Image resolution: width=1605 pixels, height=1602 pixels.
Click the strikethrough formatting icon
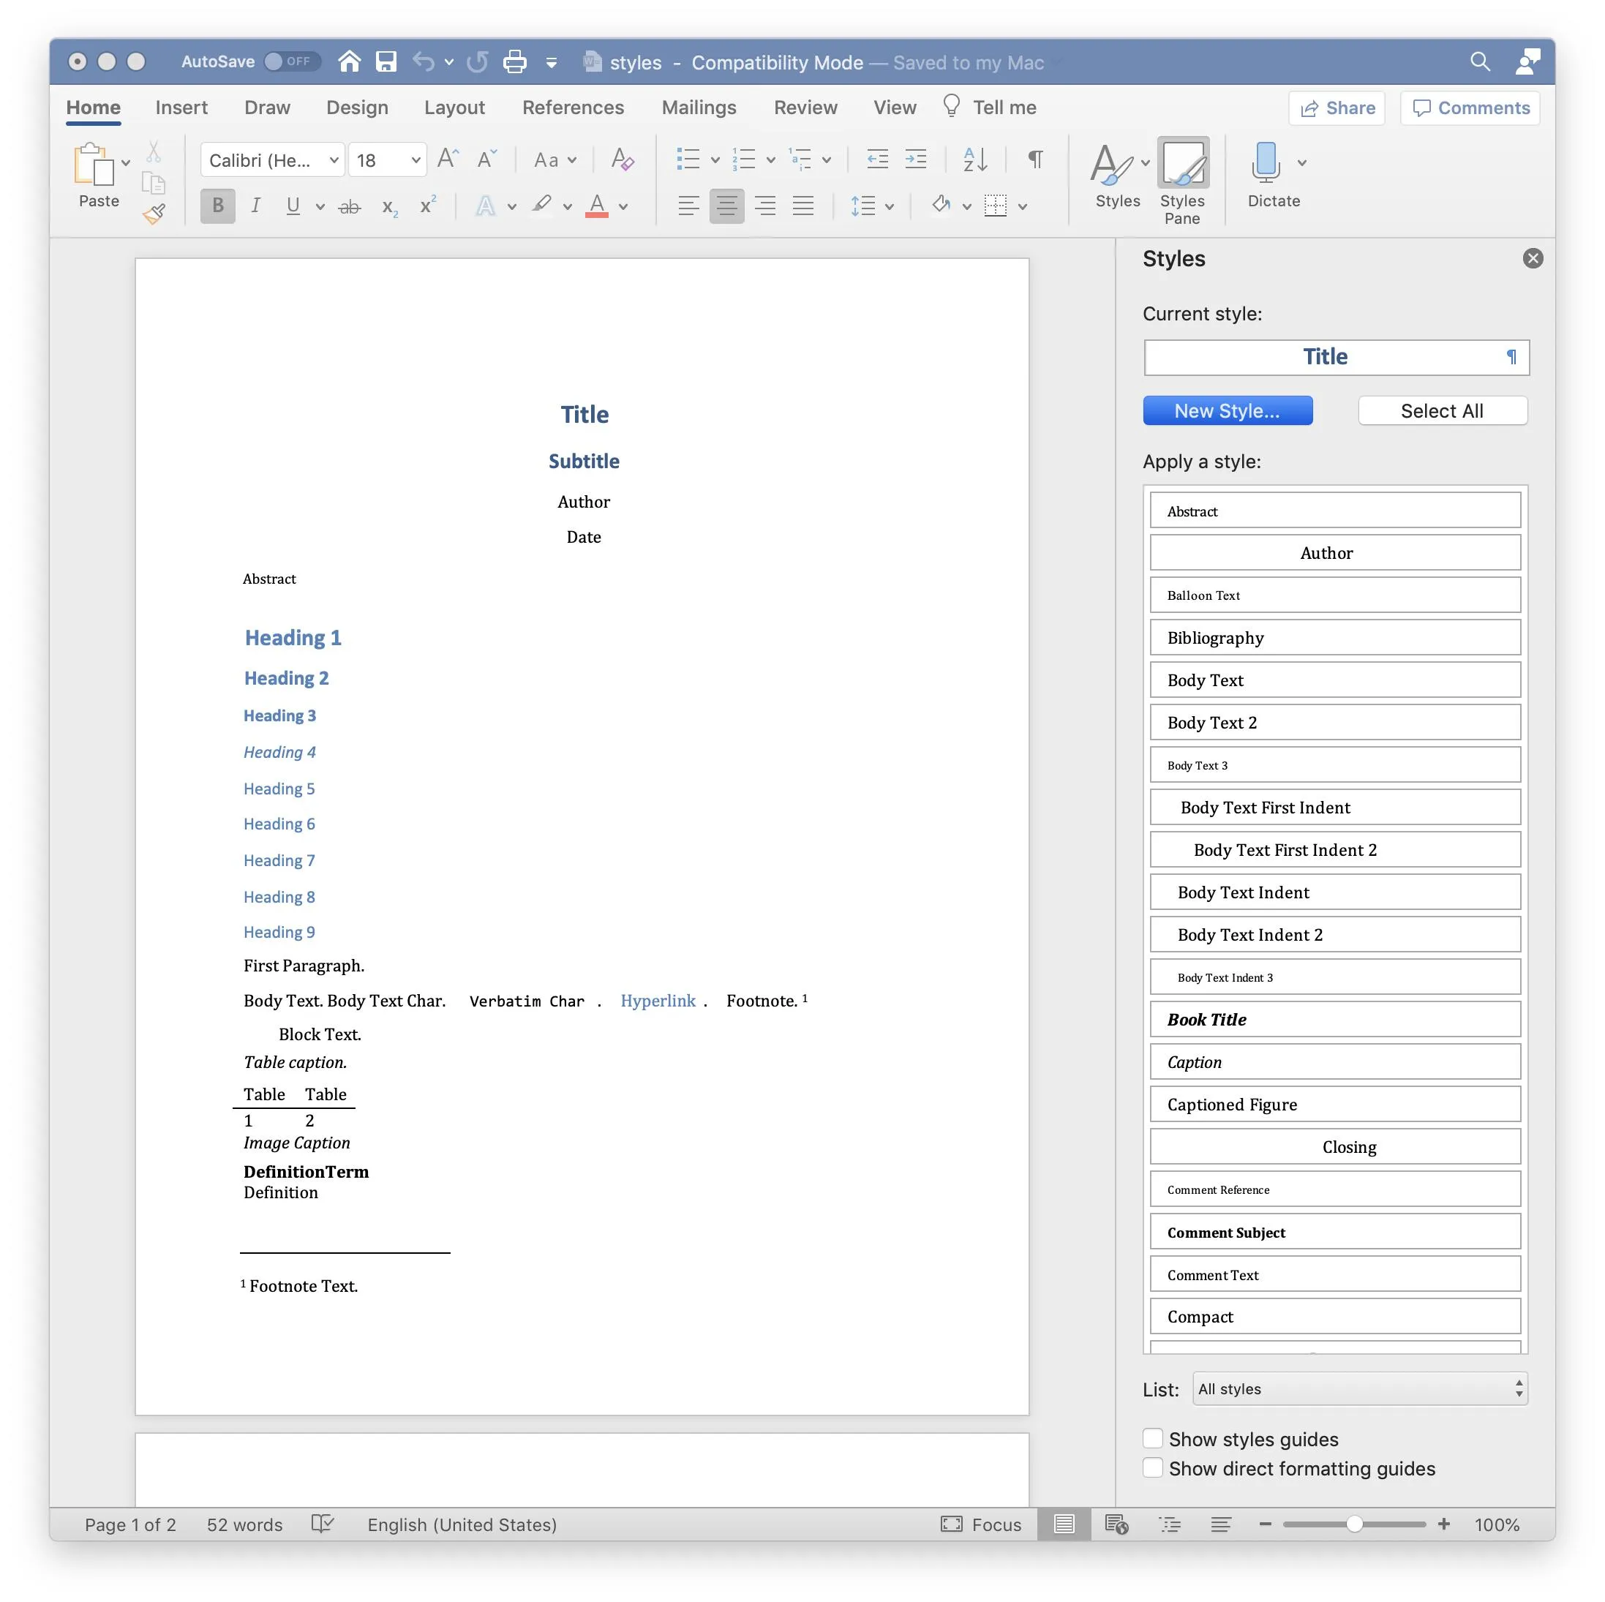[350, 207]
